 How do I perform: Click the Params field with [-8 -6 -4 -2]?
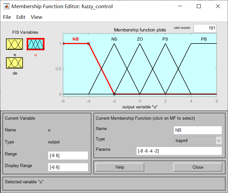click(x=179, y=151)
